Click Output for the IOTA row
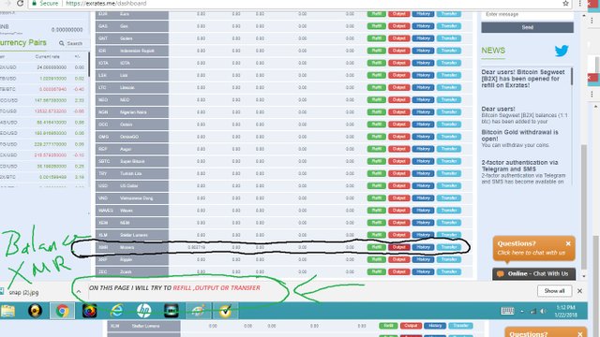600x337 pixels. (398, 63)
